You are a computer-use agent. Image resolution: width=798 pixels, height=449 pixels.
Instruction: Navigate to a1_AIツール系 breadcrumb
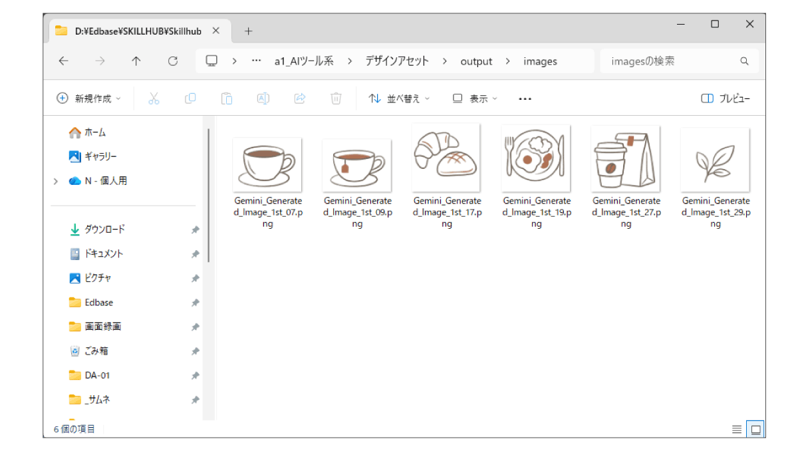click(304, 61)
